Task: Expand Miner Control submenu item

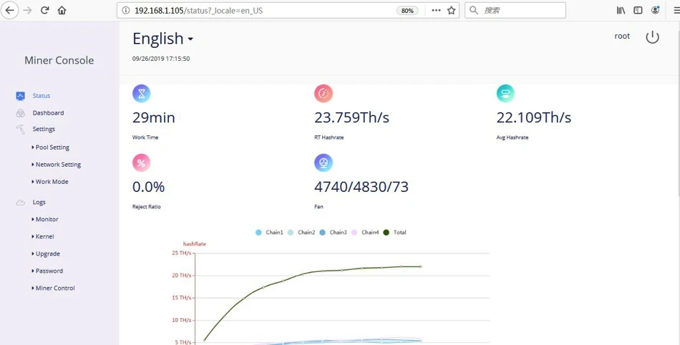Action: pyautogui.click(x=53, y=288)
